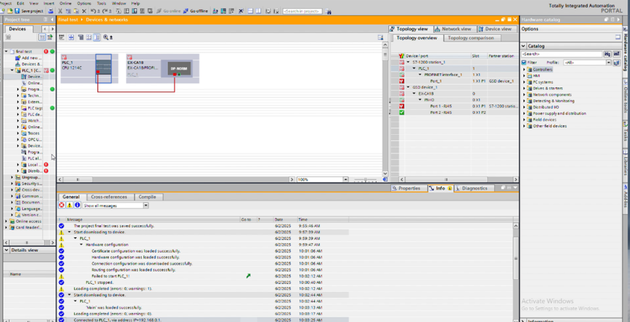630x322 pixels.
Task: Click the Accessible devices icon after Go offline
Action: [215, 11]
